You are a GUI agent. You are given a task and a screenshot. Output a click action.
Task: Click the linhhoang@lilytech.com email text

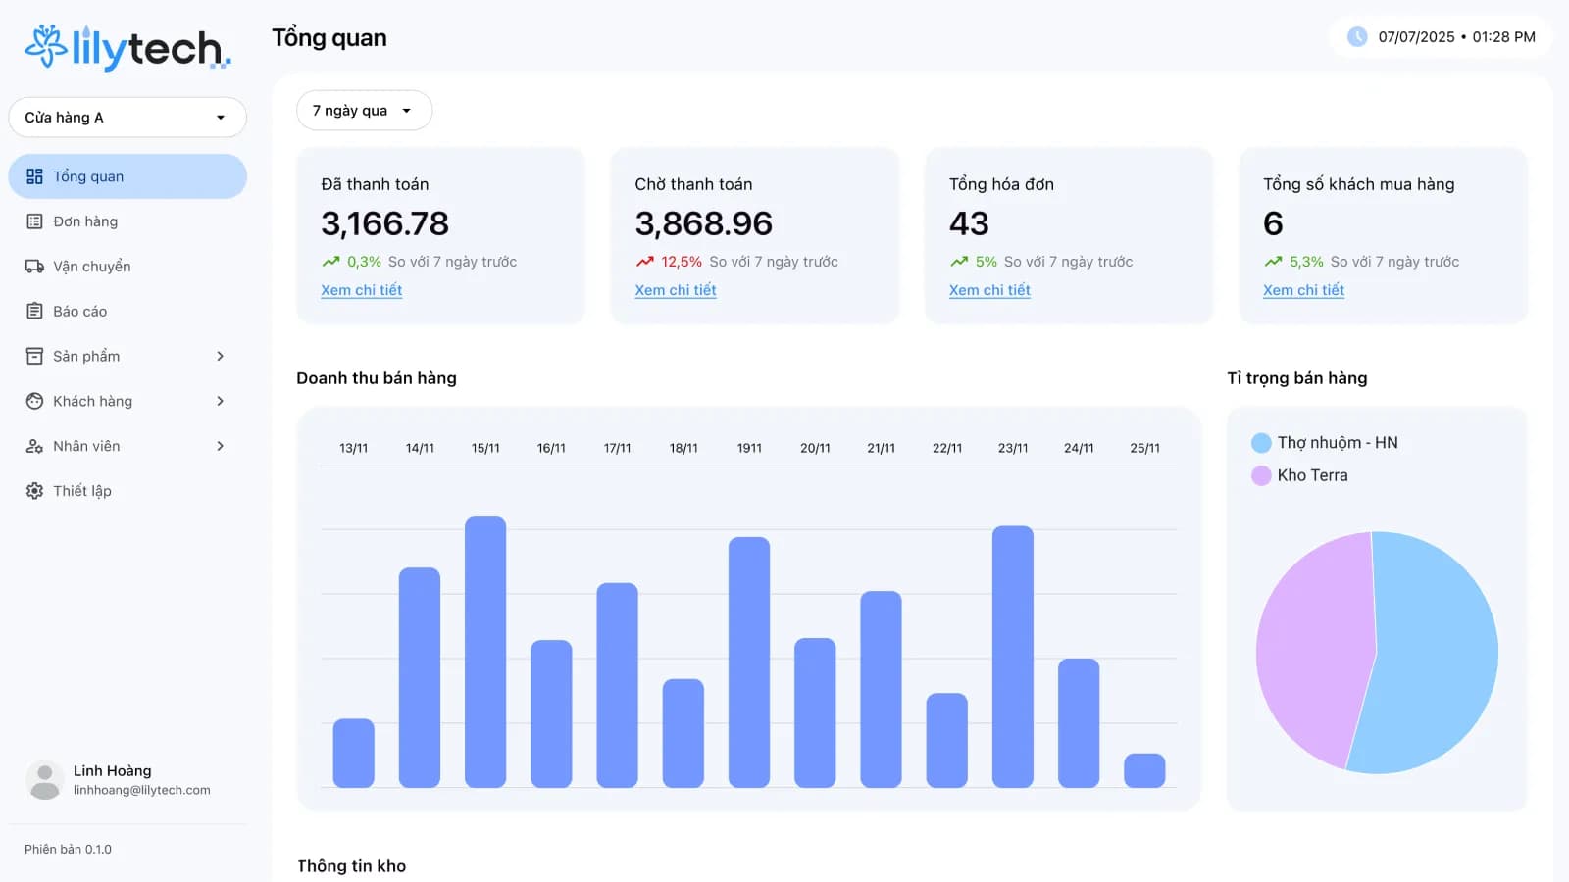click(x=142, y=790)
